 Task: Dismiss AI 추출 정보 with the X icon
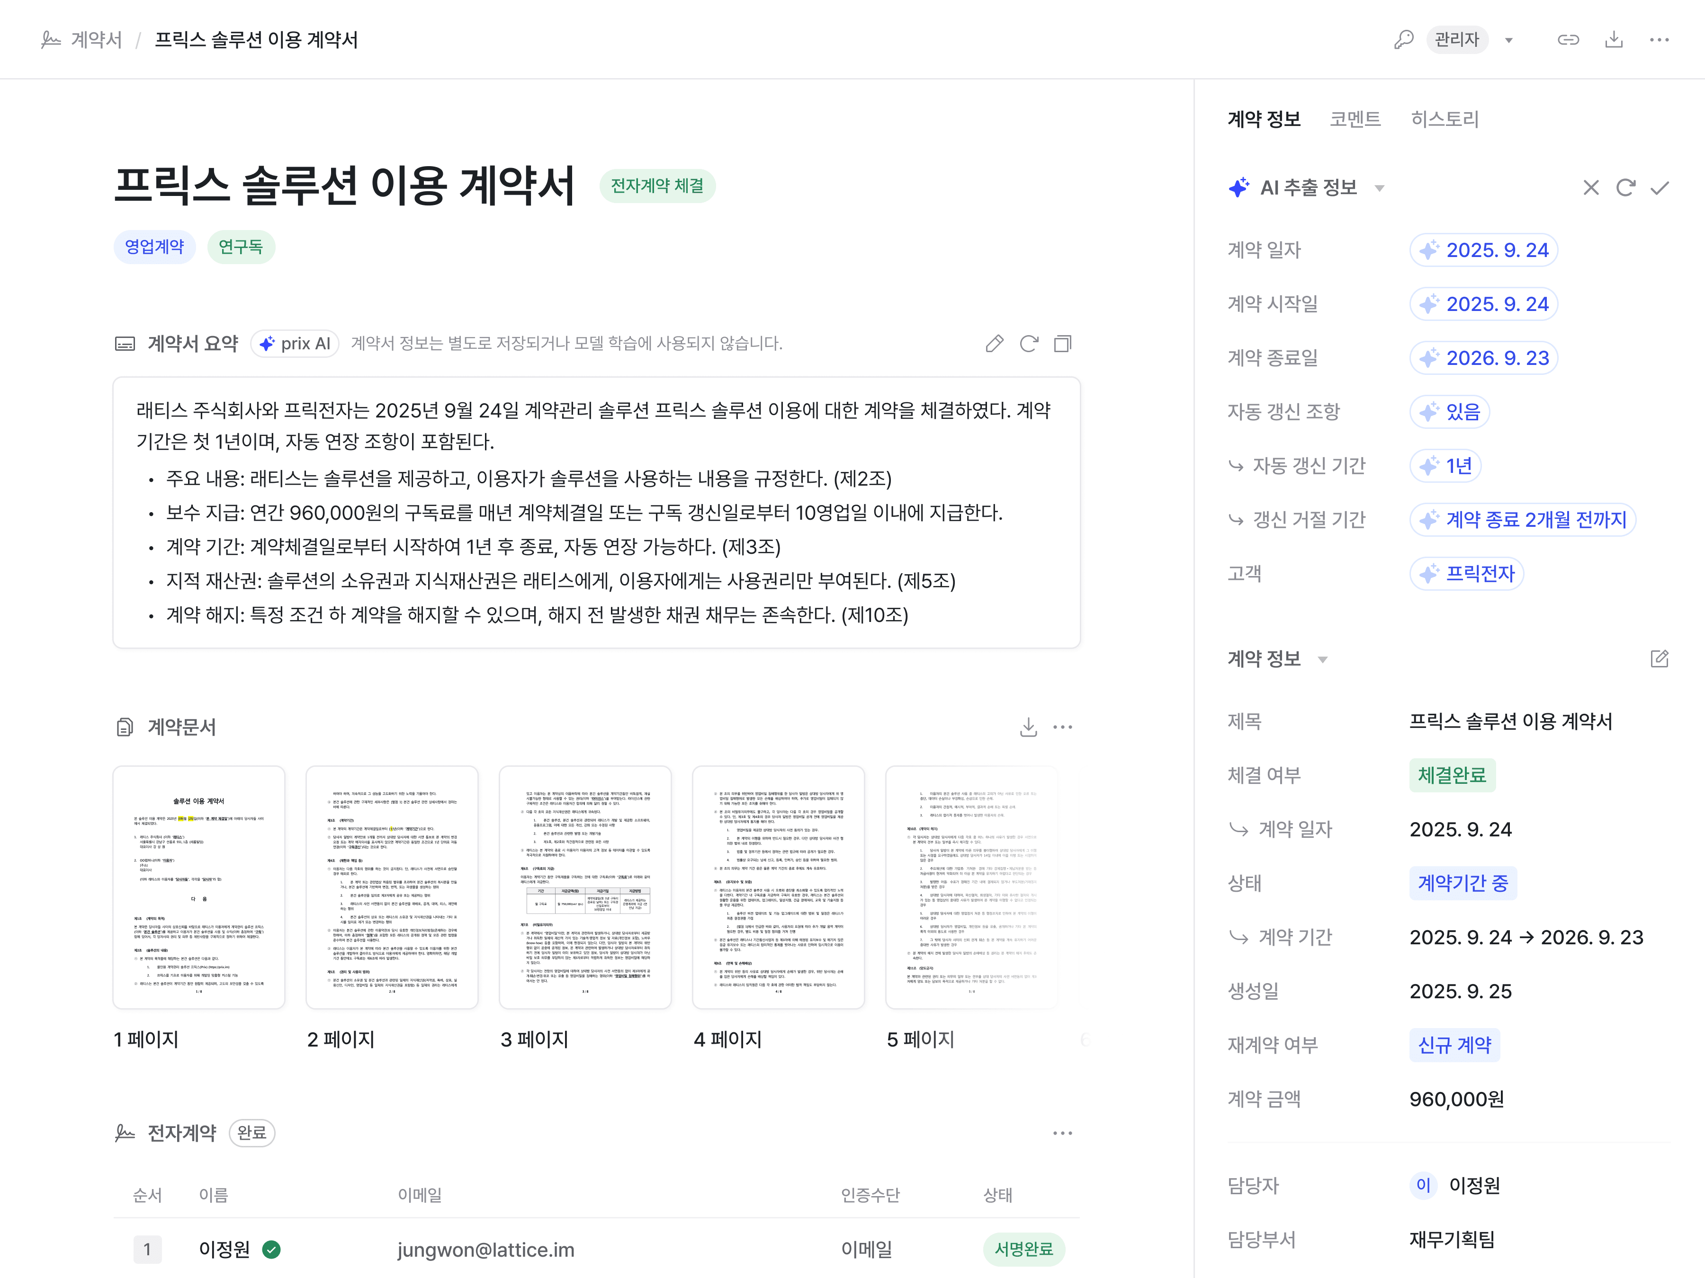1591,188
